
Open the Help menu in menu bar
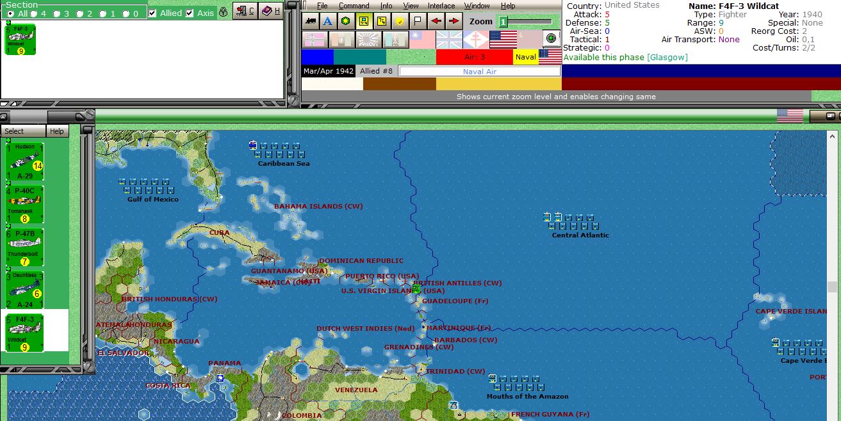point(508,6)
